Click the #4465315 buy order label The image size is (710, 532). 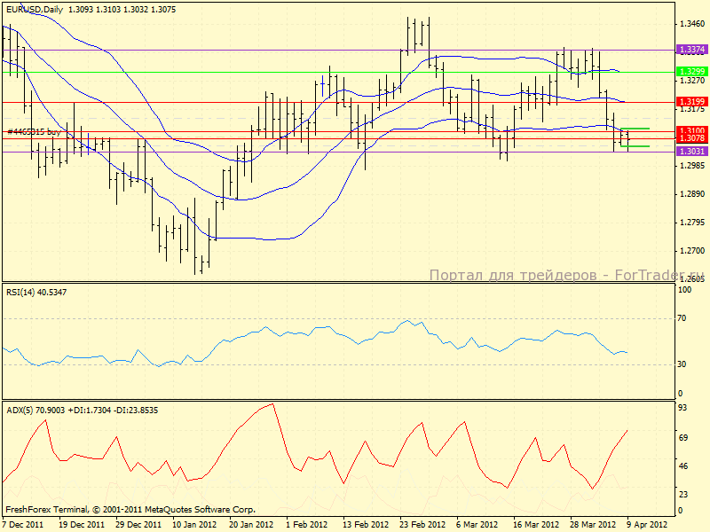coord(34,131)
